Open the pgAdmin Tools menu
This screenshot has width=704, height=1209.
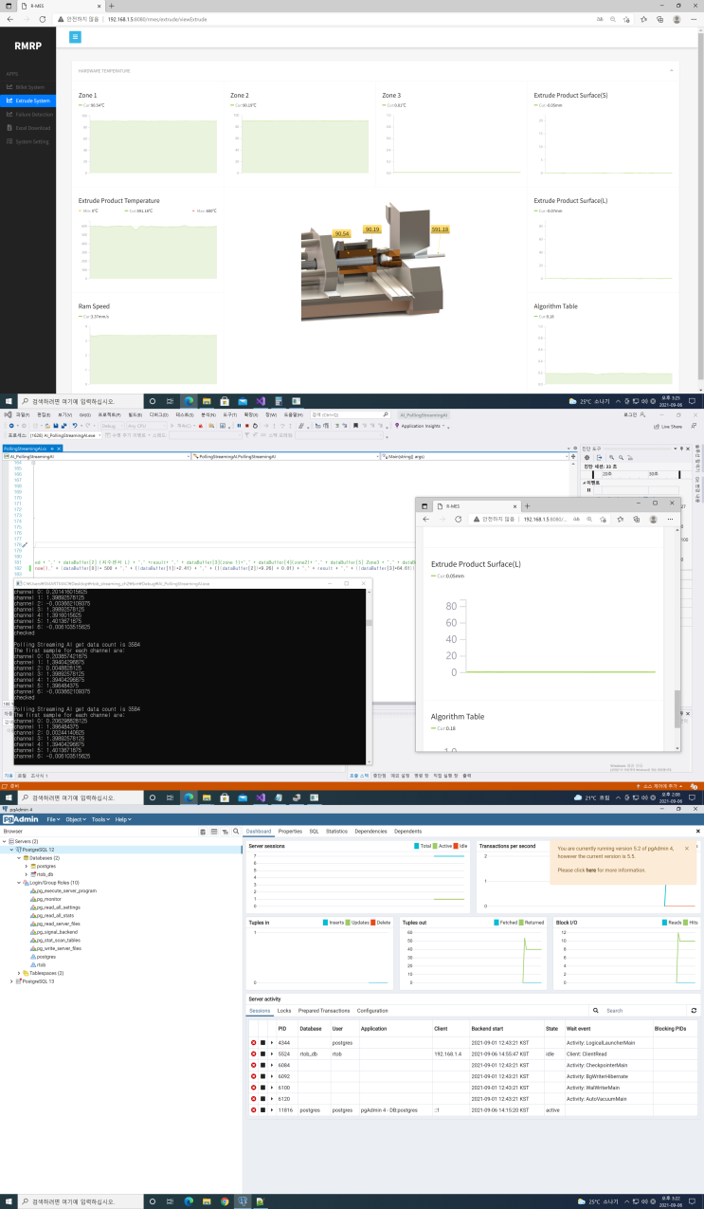[x=99, y=819]
